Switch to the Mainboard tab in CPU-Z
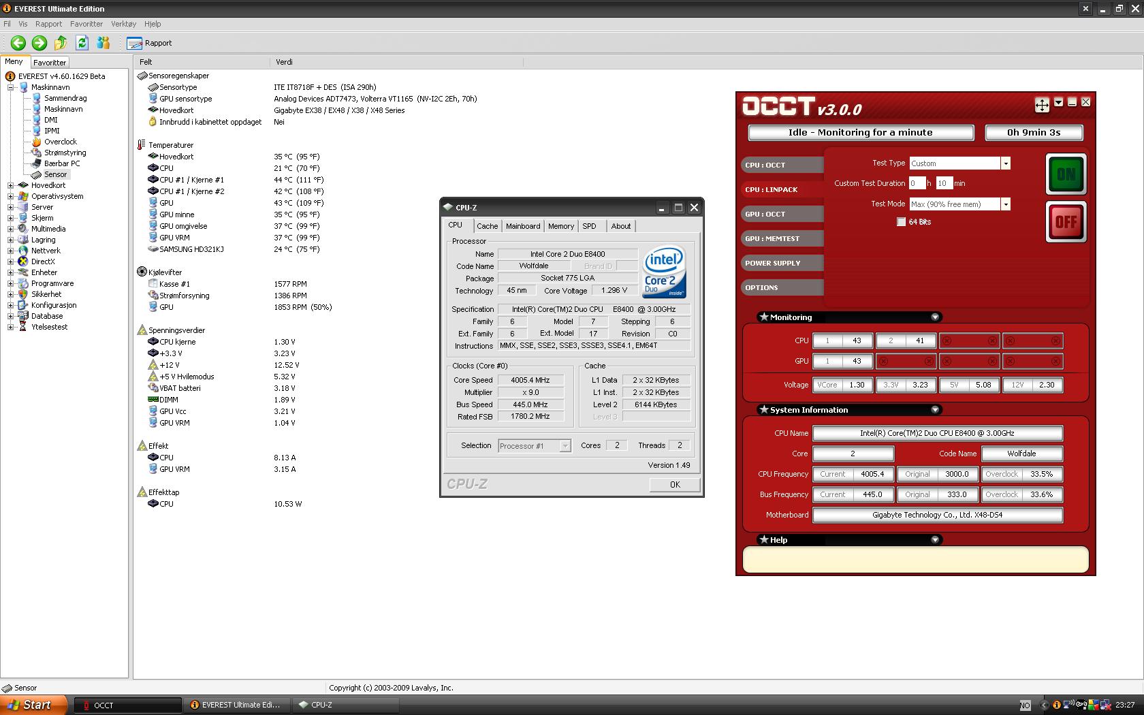This screenshot has height=715, width=1144. 523,226
